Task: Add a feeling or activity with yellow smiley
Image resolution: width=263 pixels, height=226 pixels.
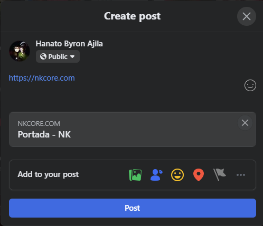Action: tap(177, 175)
